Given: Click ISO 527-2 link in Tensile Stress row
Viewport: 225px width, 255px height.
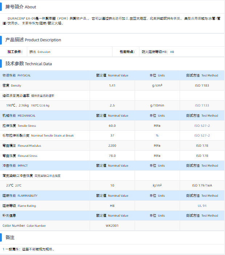Looking at the screenshot, I should click(x=202, y=126).
